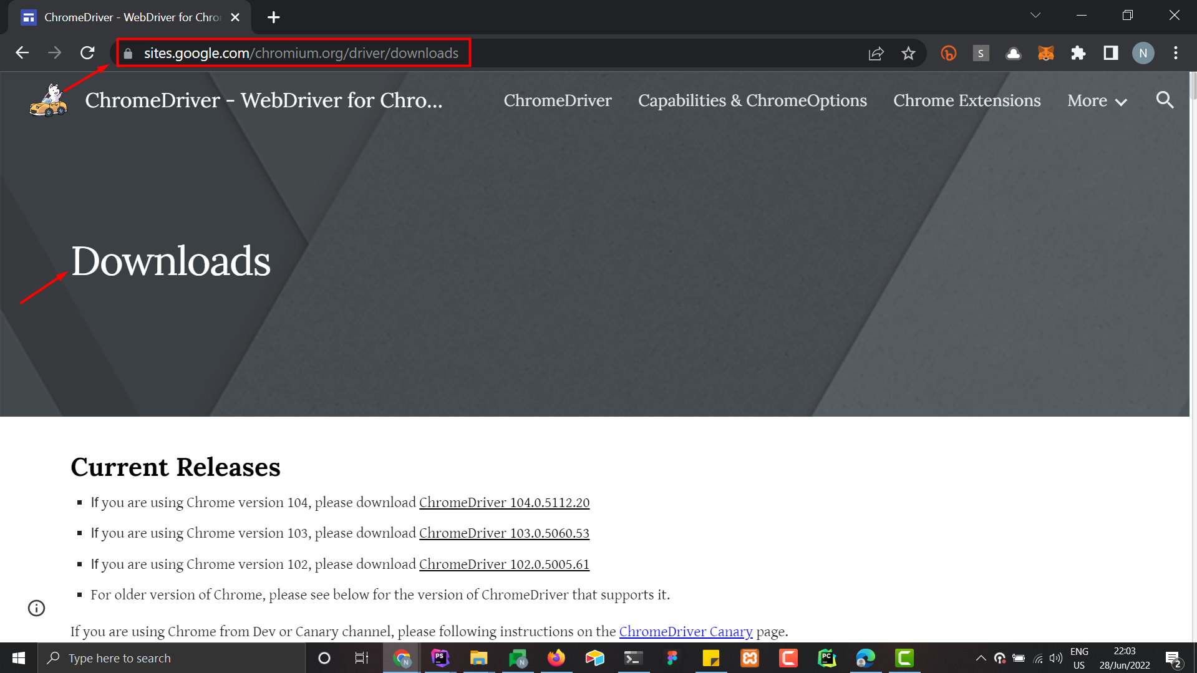1197x673 pixels.
Task: Show hidden system tray icons
Action: tap(981, 658)
